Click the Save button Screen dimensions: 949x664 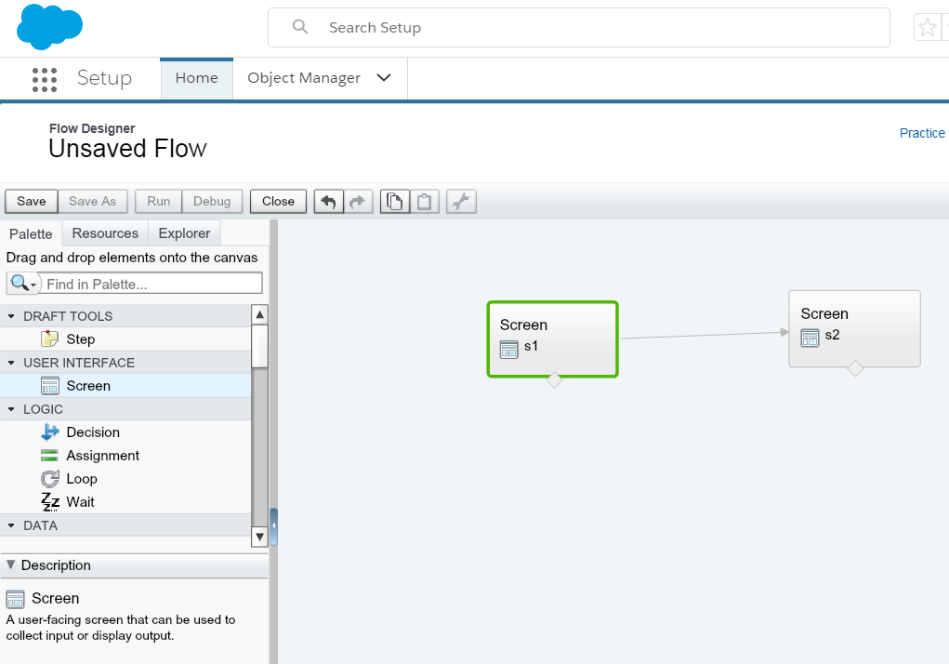coord(32,202)
